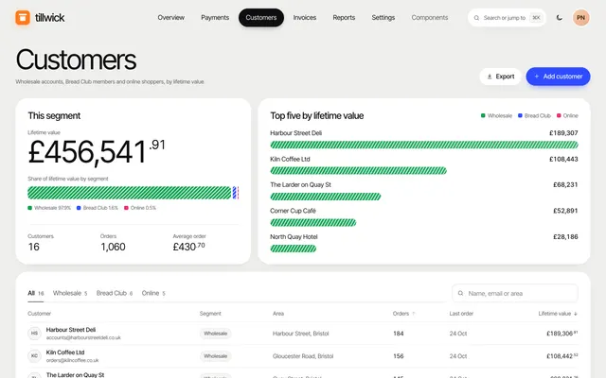
Task: Click the Wholesale badge in Kiln Coffee row
Action: [x=215, y=356]
